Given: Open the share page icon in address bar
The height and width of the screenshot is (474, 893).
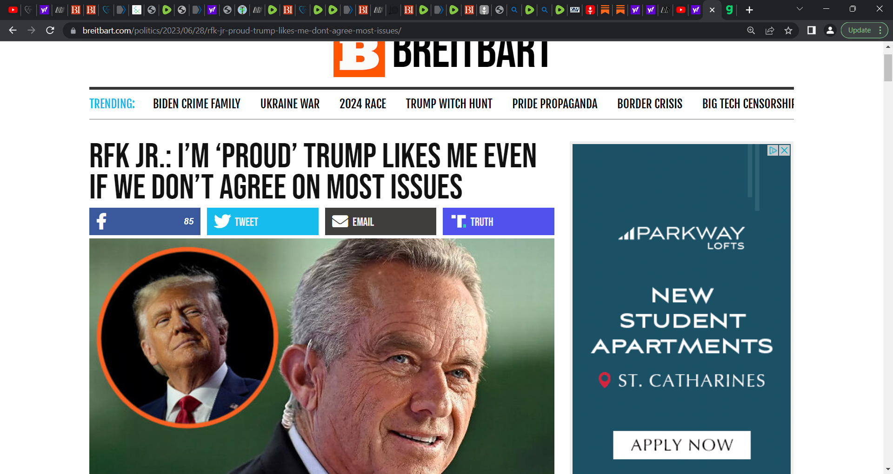Looking at the screenshot, I should (x=770, y=30).
